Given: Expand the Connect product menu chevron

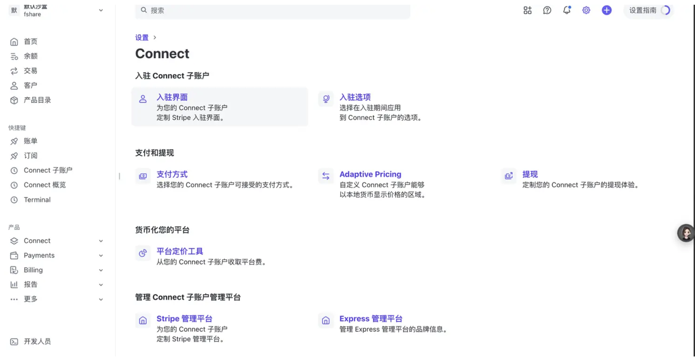Looking at the screenshot, I should coord(101,241).
